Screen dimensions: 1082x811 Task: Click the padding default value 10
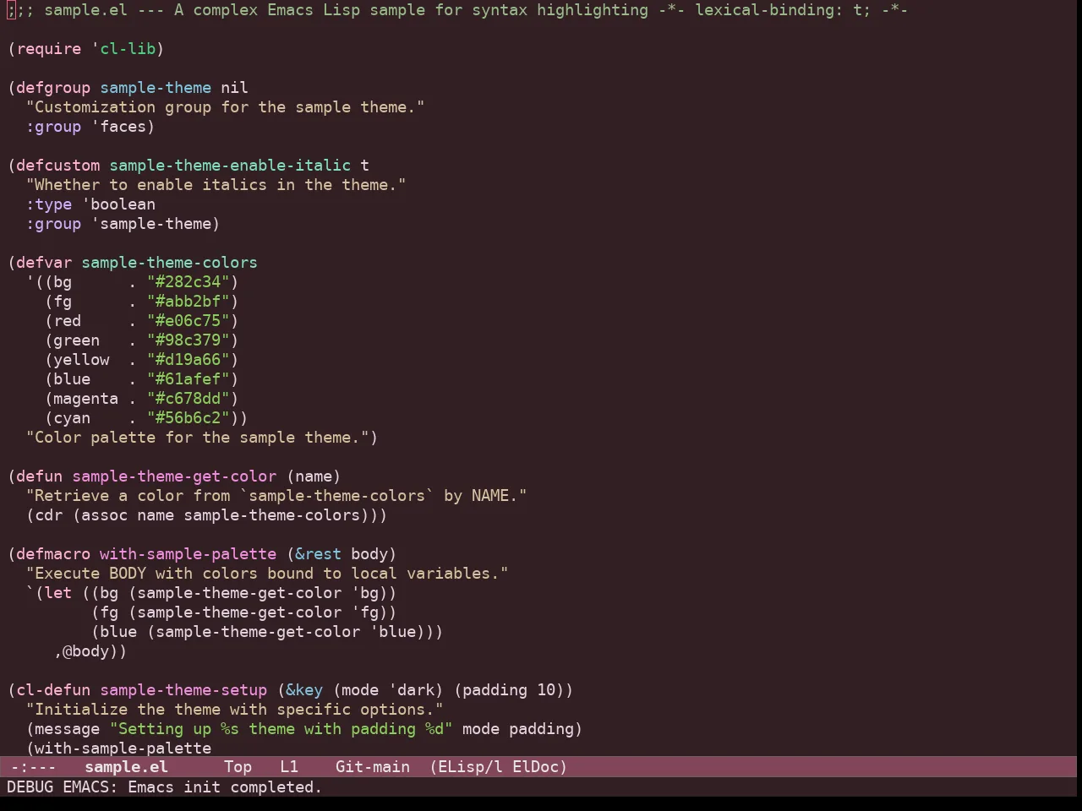[x=546, y=690]
